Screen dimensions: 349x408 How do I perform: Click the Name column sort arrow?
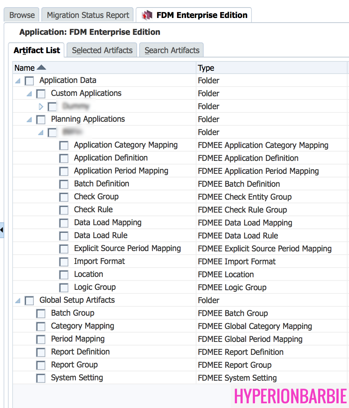pyautogui.click(x=41, y=68)
